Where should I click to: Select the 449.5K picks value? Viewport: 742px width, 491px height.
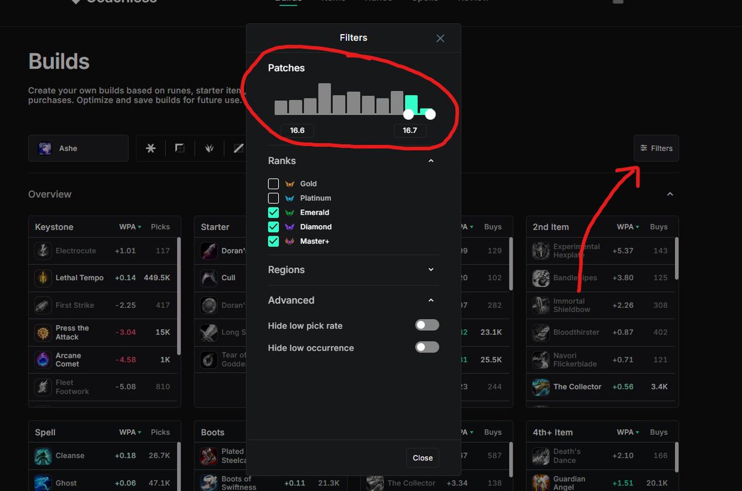coord(157,278)
